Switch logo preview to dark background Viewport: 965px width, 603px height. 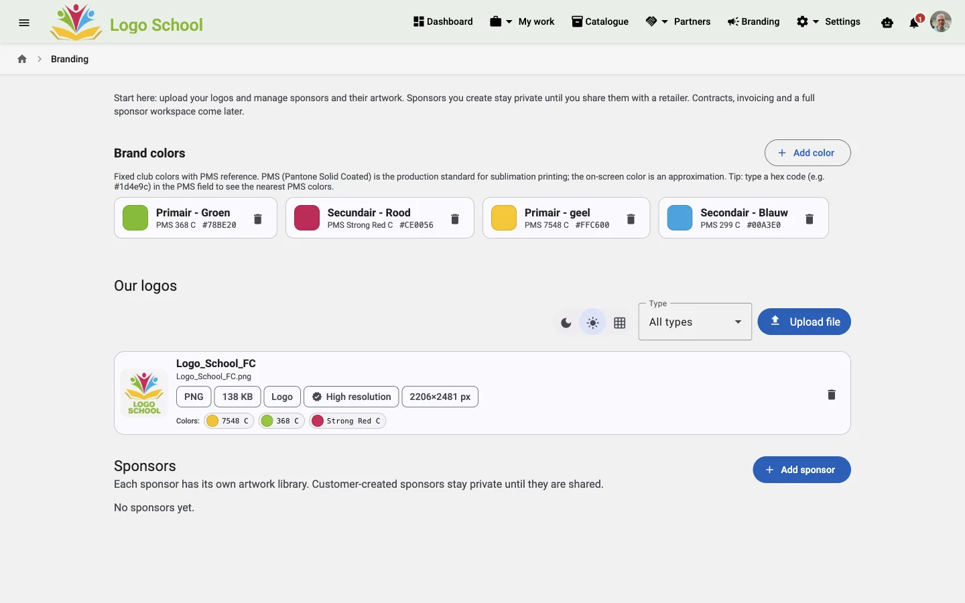(566, 323)
